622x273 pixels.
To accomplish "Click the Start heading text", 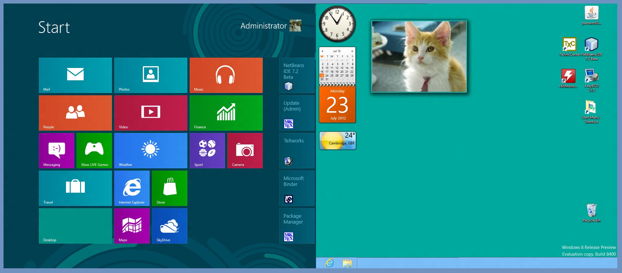I will click(54, 27).
